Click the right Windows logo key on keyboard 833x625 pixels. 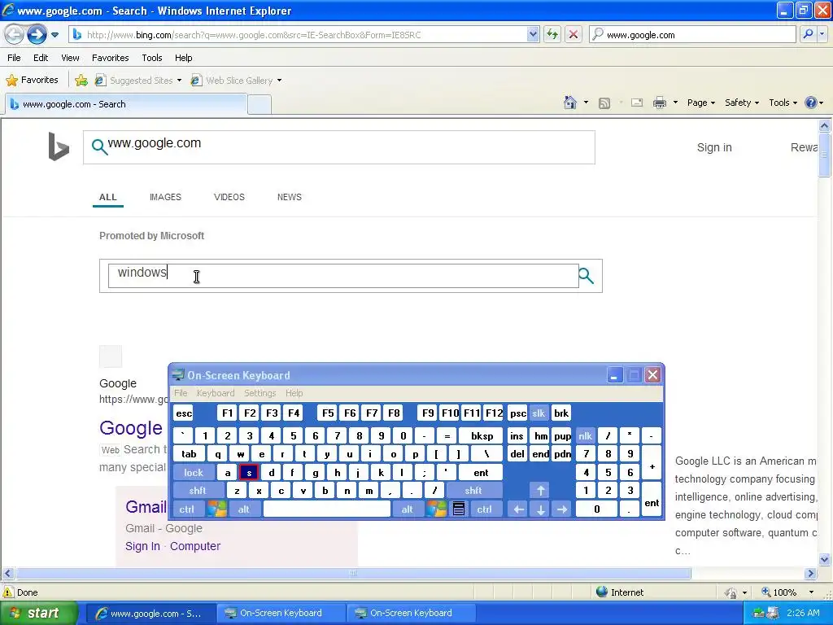437,509
